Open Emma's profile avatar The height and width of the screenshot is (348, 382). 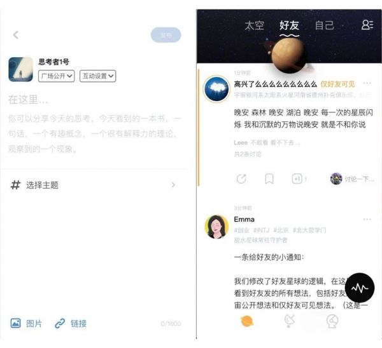216,227
